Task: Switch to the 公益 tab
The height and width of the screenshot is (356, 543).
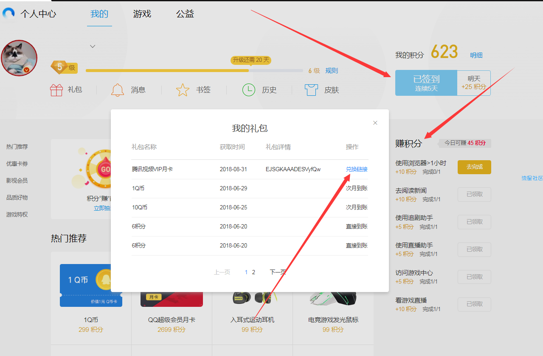Action: 185,14
